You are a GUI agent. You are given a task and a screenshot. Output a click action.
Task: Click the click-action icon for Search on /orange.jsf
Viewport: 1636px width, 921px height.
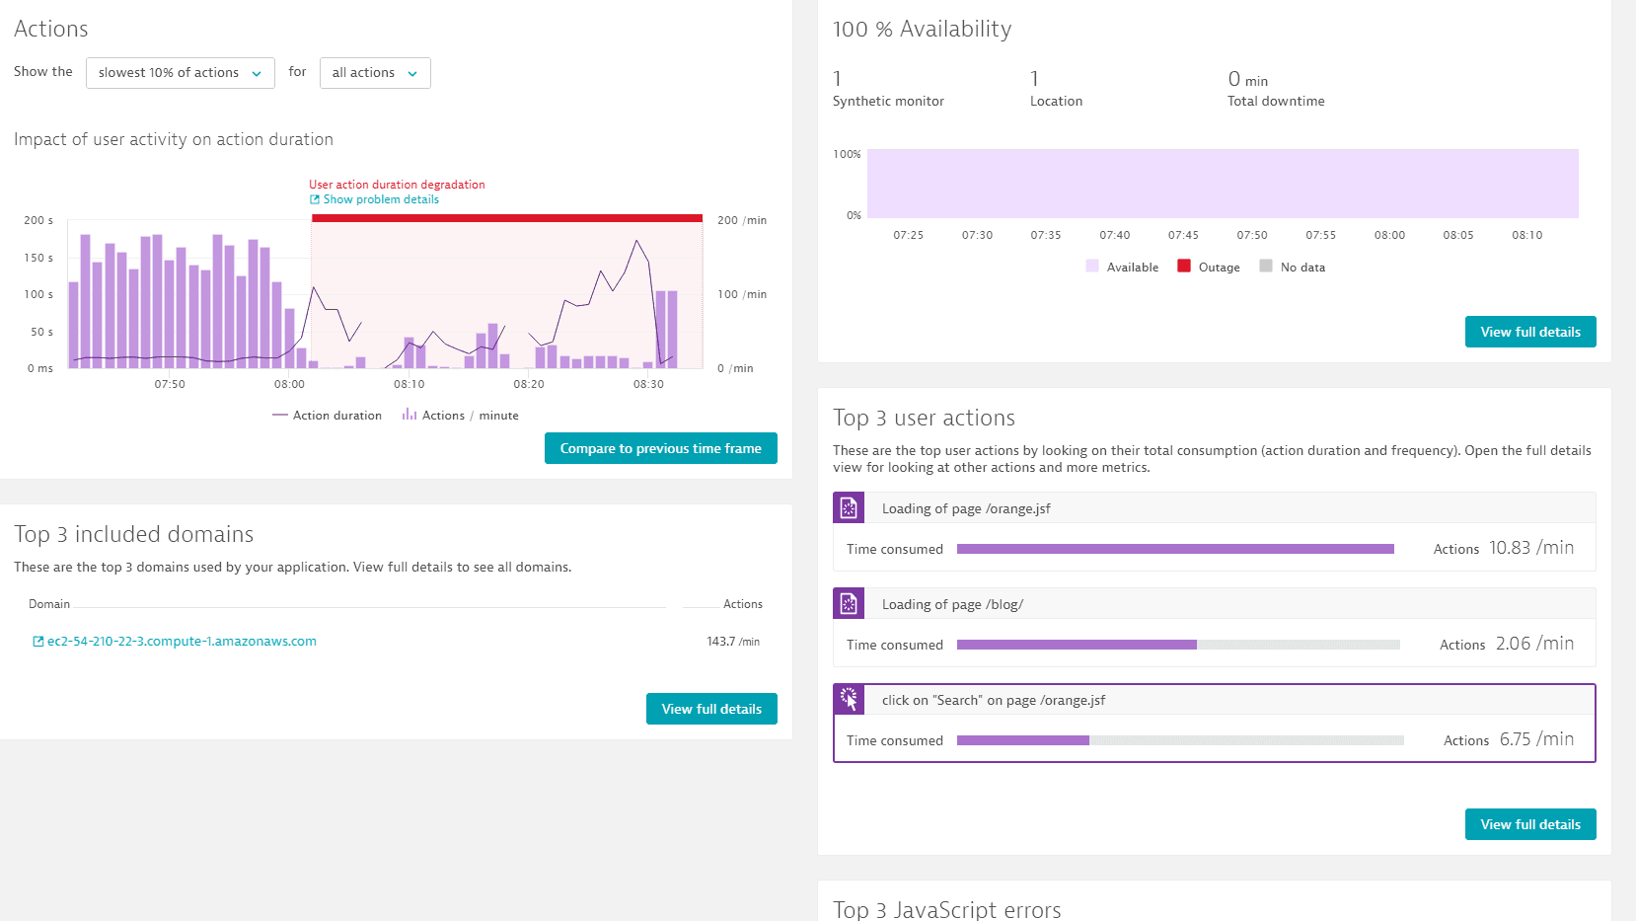(x=849, y=700)
